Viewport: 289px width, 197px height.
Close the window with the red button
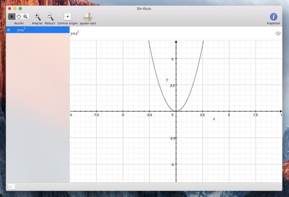tap(10, 8)
